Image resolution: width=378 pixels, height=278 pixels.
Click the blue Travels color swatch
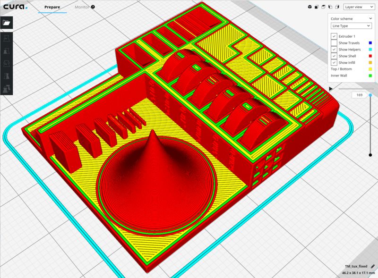click(370, 43)
